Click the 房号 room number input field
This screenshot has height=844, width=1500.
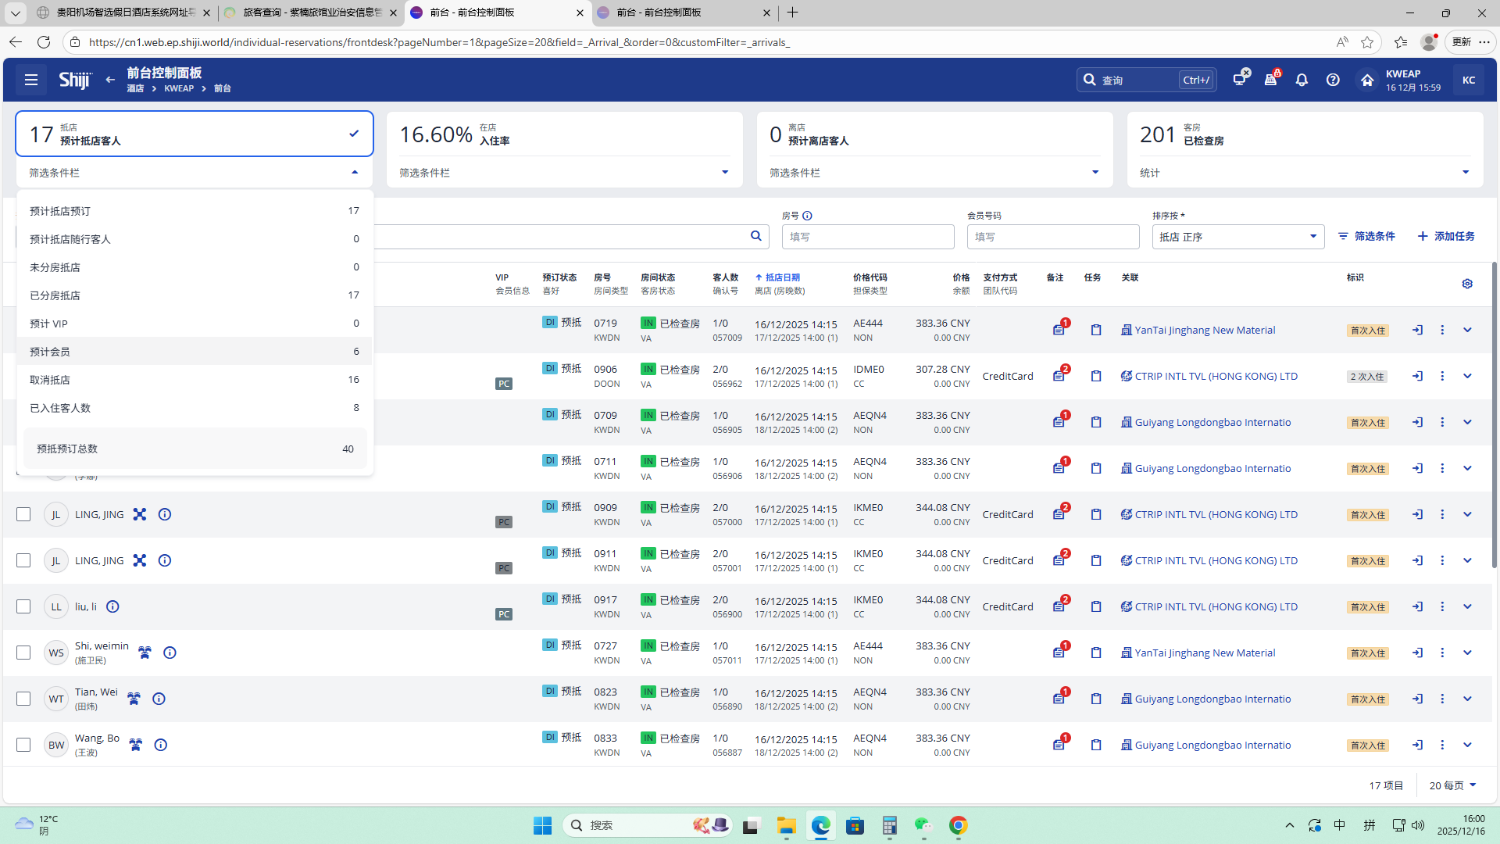click(867, 237)
